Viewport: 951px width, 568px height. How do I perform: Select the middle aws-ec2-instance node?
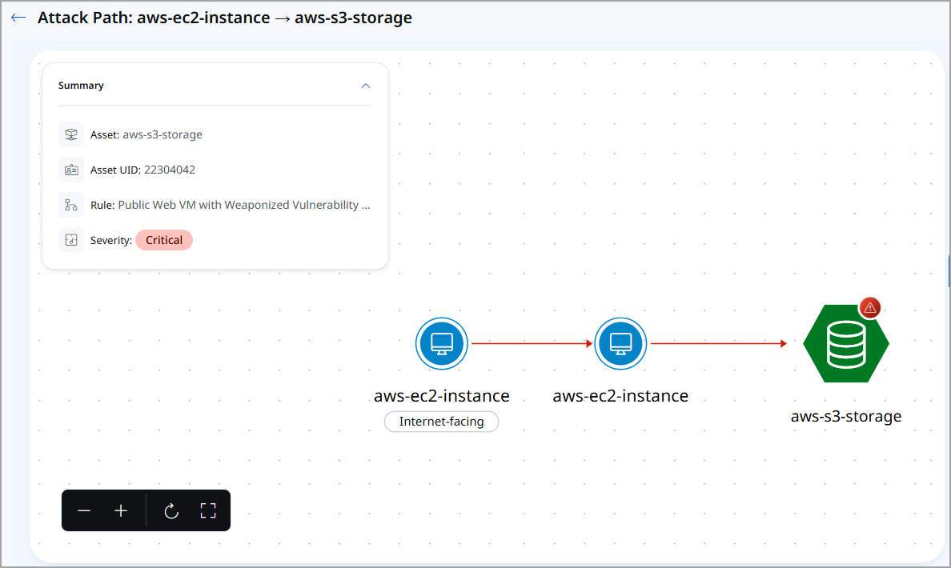[620, 343]
